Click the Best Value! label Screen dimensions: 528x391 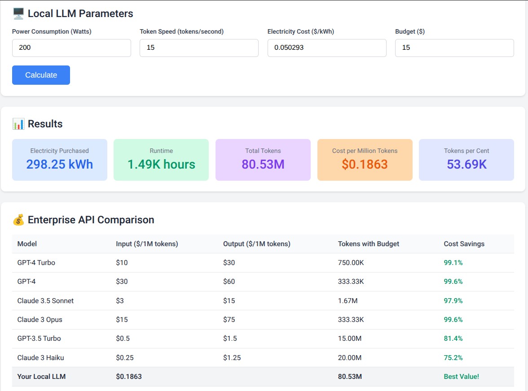pyautogui.click(x=461, y=377)
